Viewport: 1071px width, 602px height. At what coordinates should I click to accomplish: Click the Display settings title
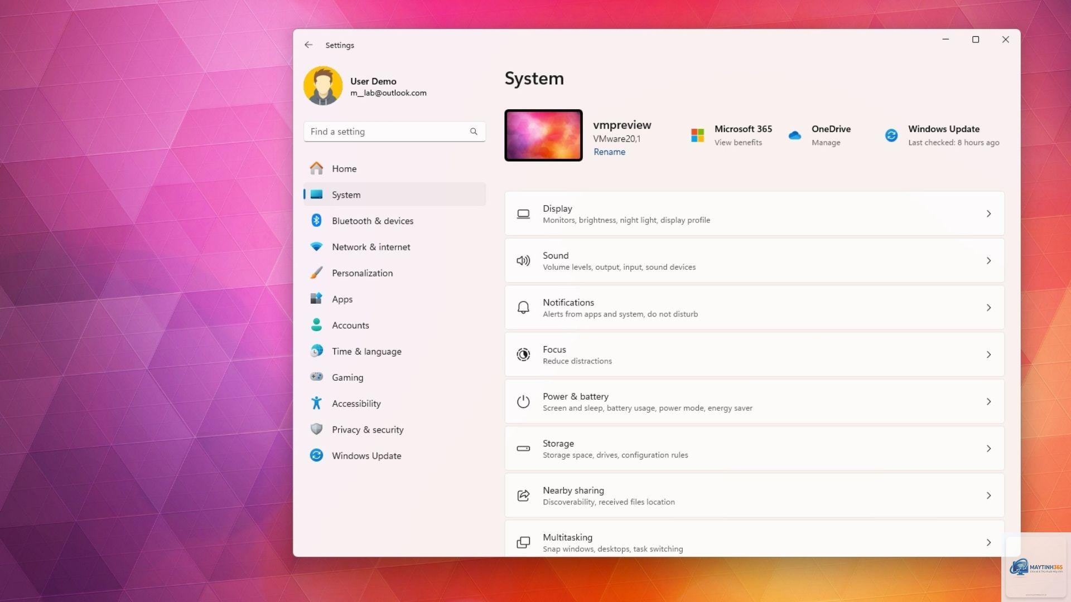pyautogui.click(x=557, y=208)
